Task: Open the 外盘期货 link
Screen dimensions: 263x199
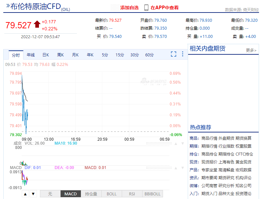Action: 226,138
